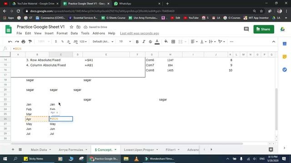Decrease decimal places icon
The width and height of the screenshot is (291, 163).
click(69, 42)
